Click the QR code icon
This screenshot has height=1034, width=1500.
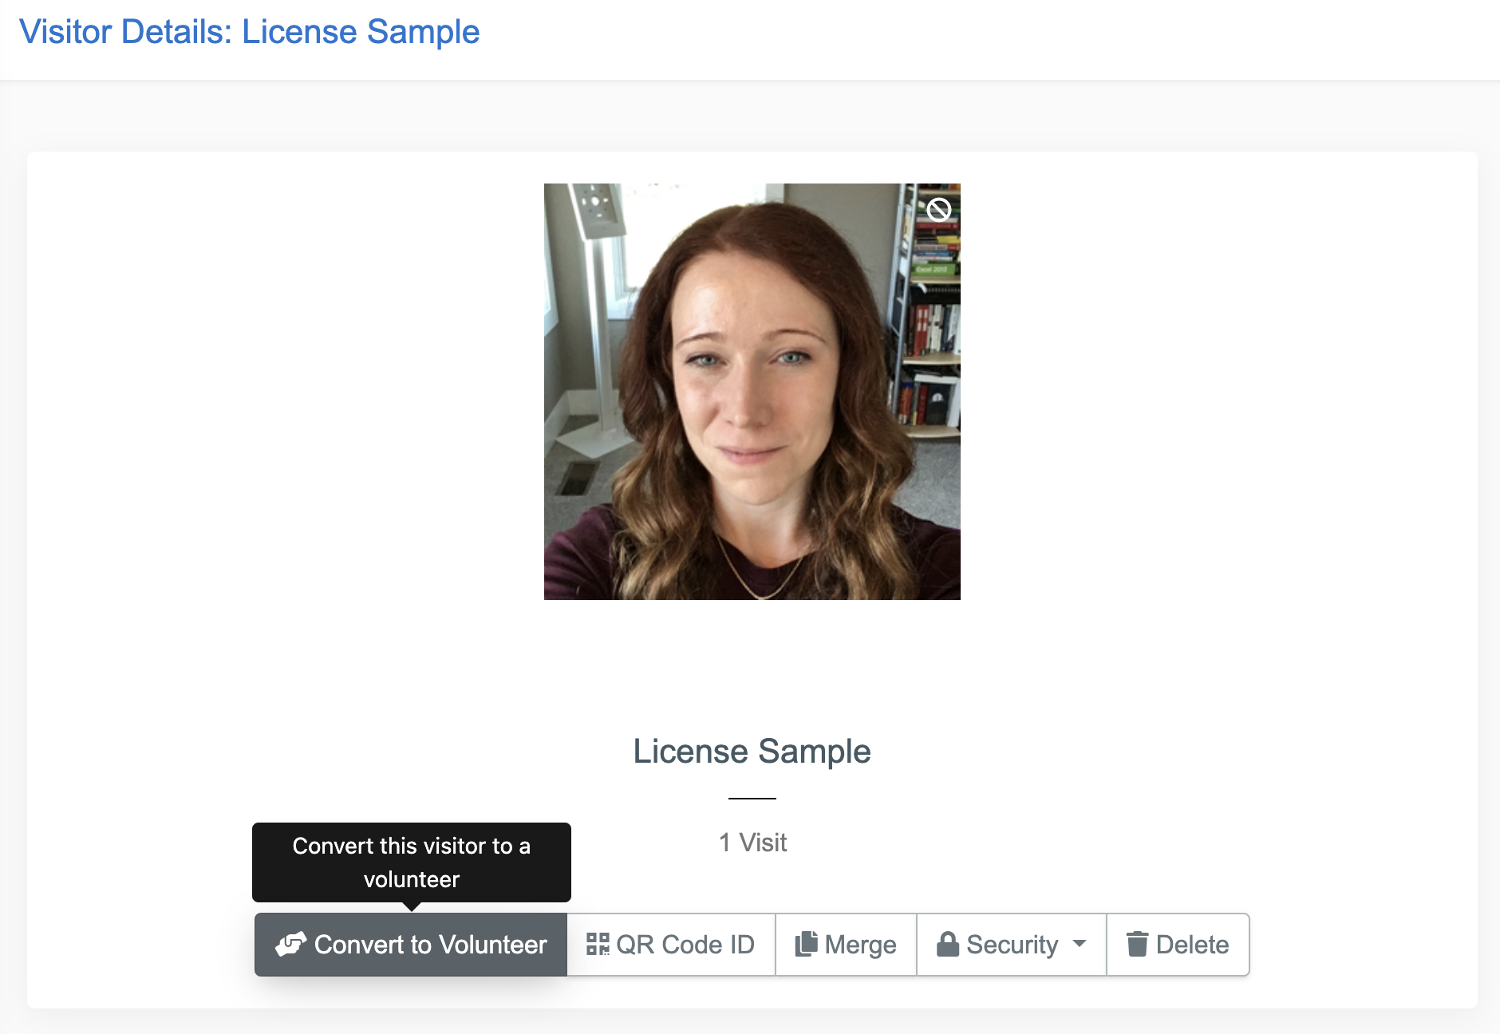[x=598, y=945]
